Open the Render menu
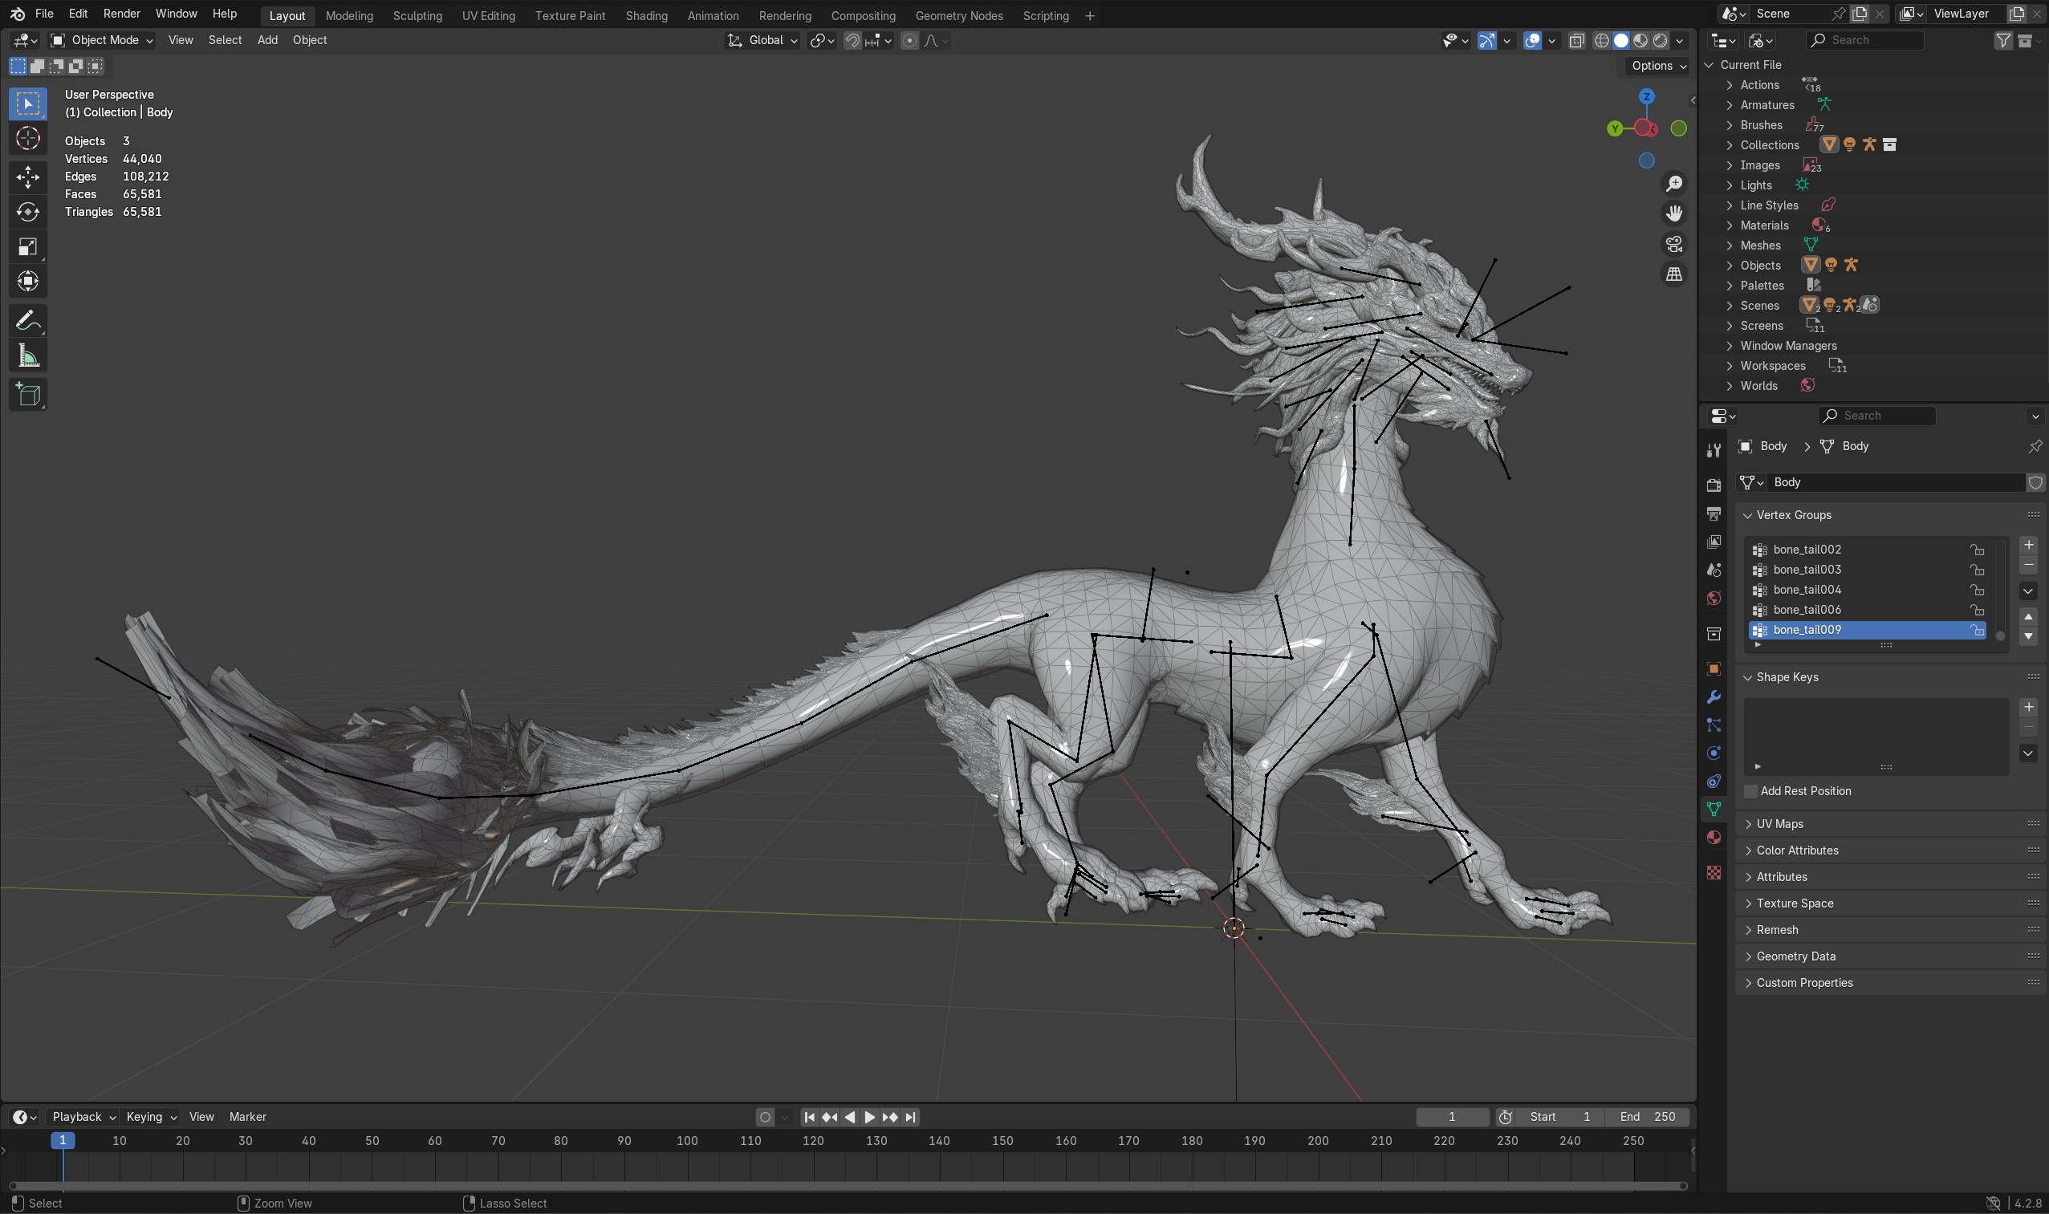Viewport: 2049px width, 1214px height. [x=121, y=14]
